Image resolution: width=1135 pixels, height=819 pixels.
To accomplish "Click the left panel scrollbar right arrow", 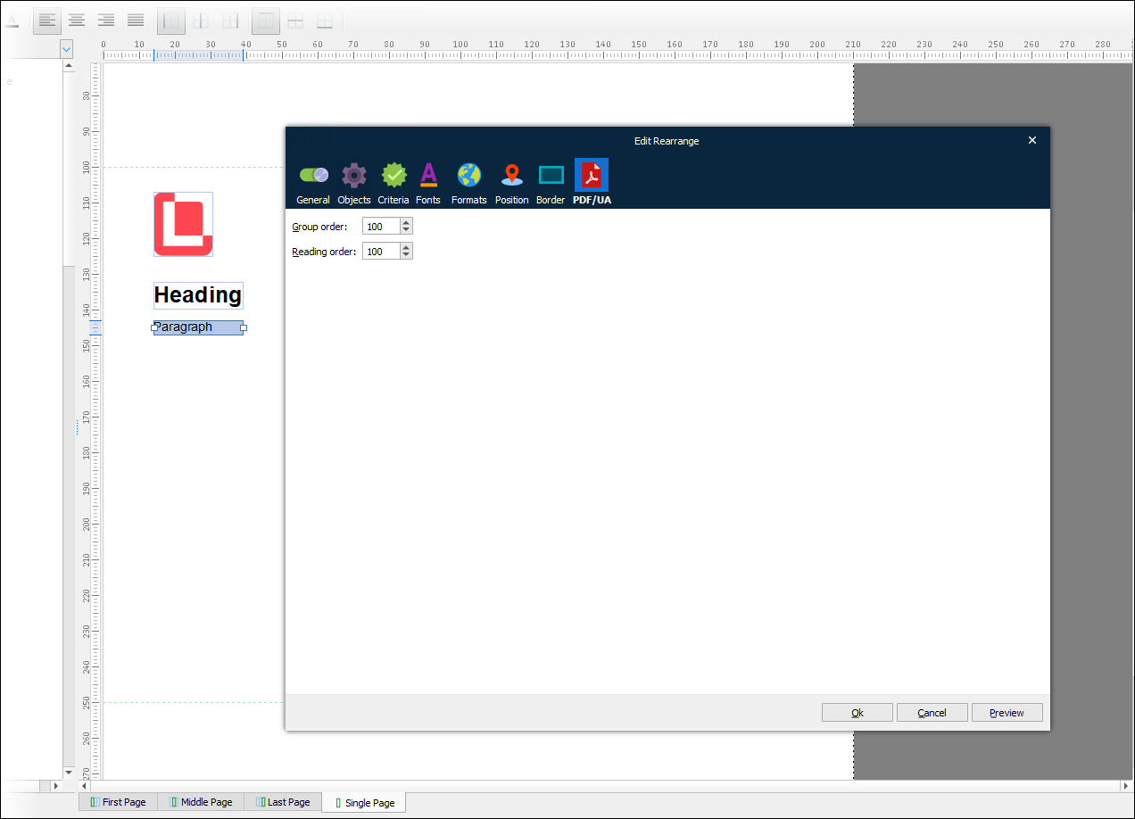I will point(55,786).
